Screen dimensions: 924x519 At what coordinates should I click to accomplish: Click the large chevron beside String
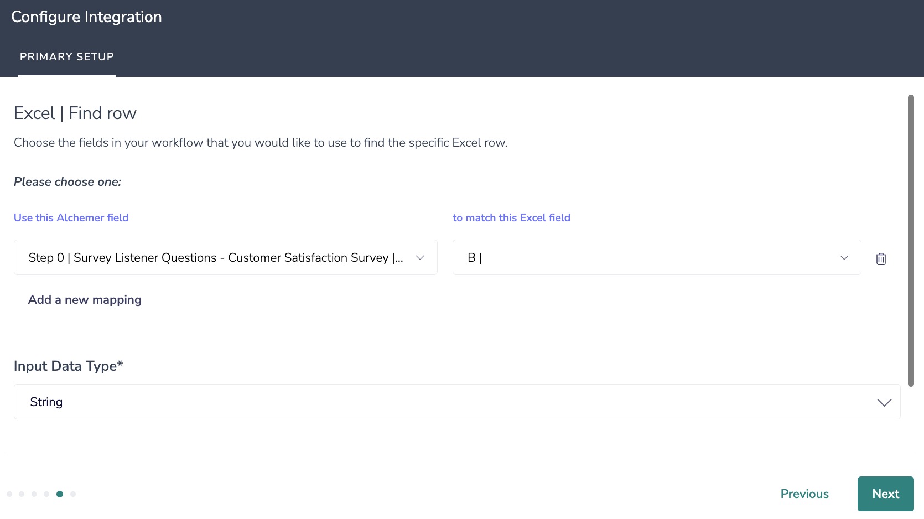(884, 402)
